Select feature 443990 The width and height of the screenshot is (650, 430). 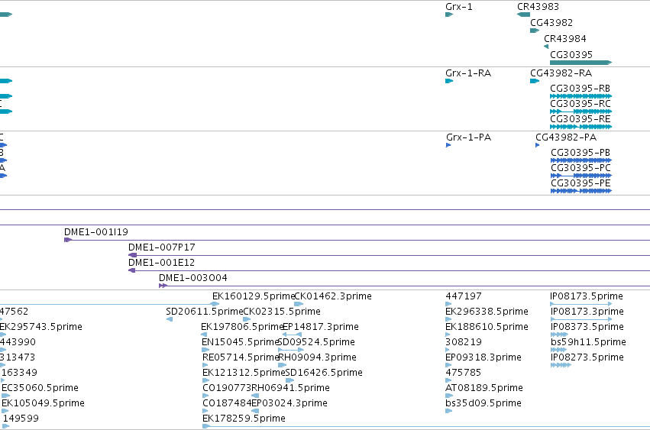pos(3,350)
